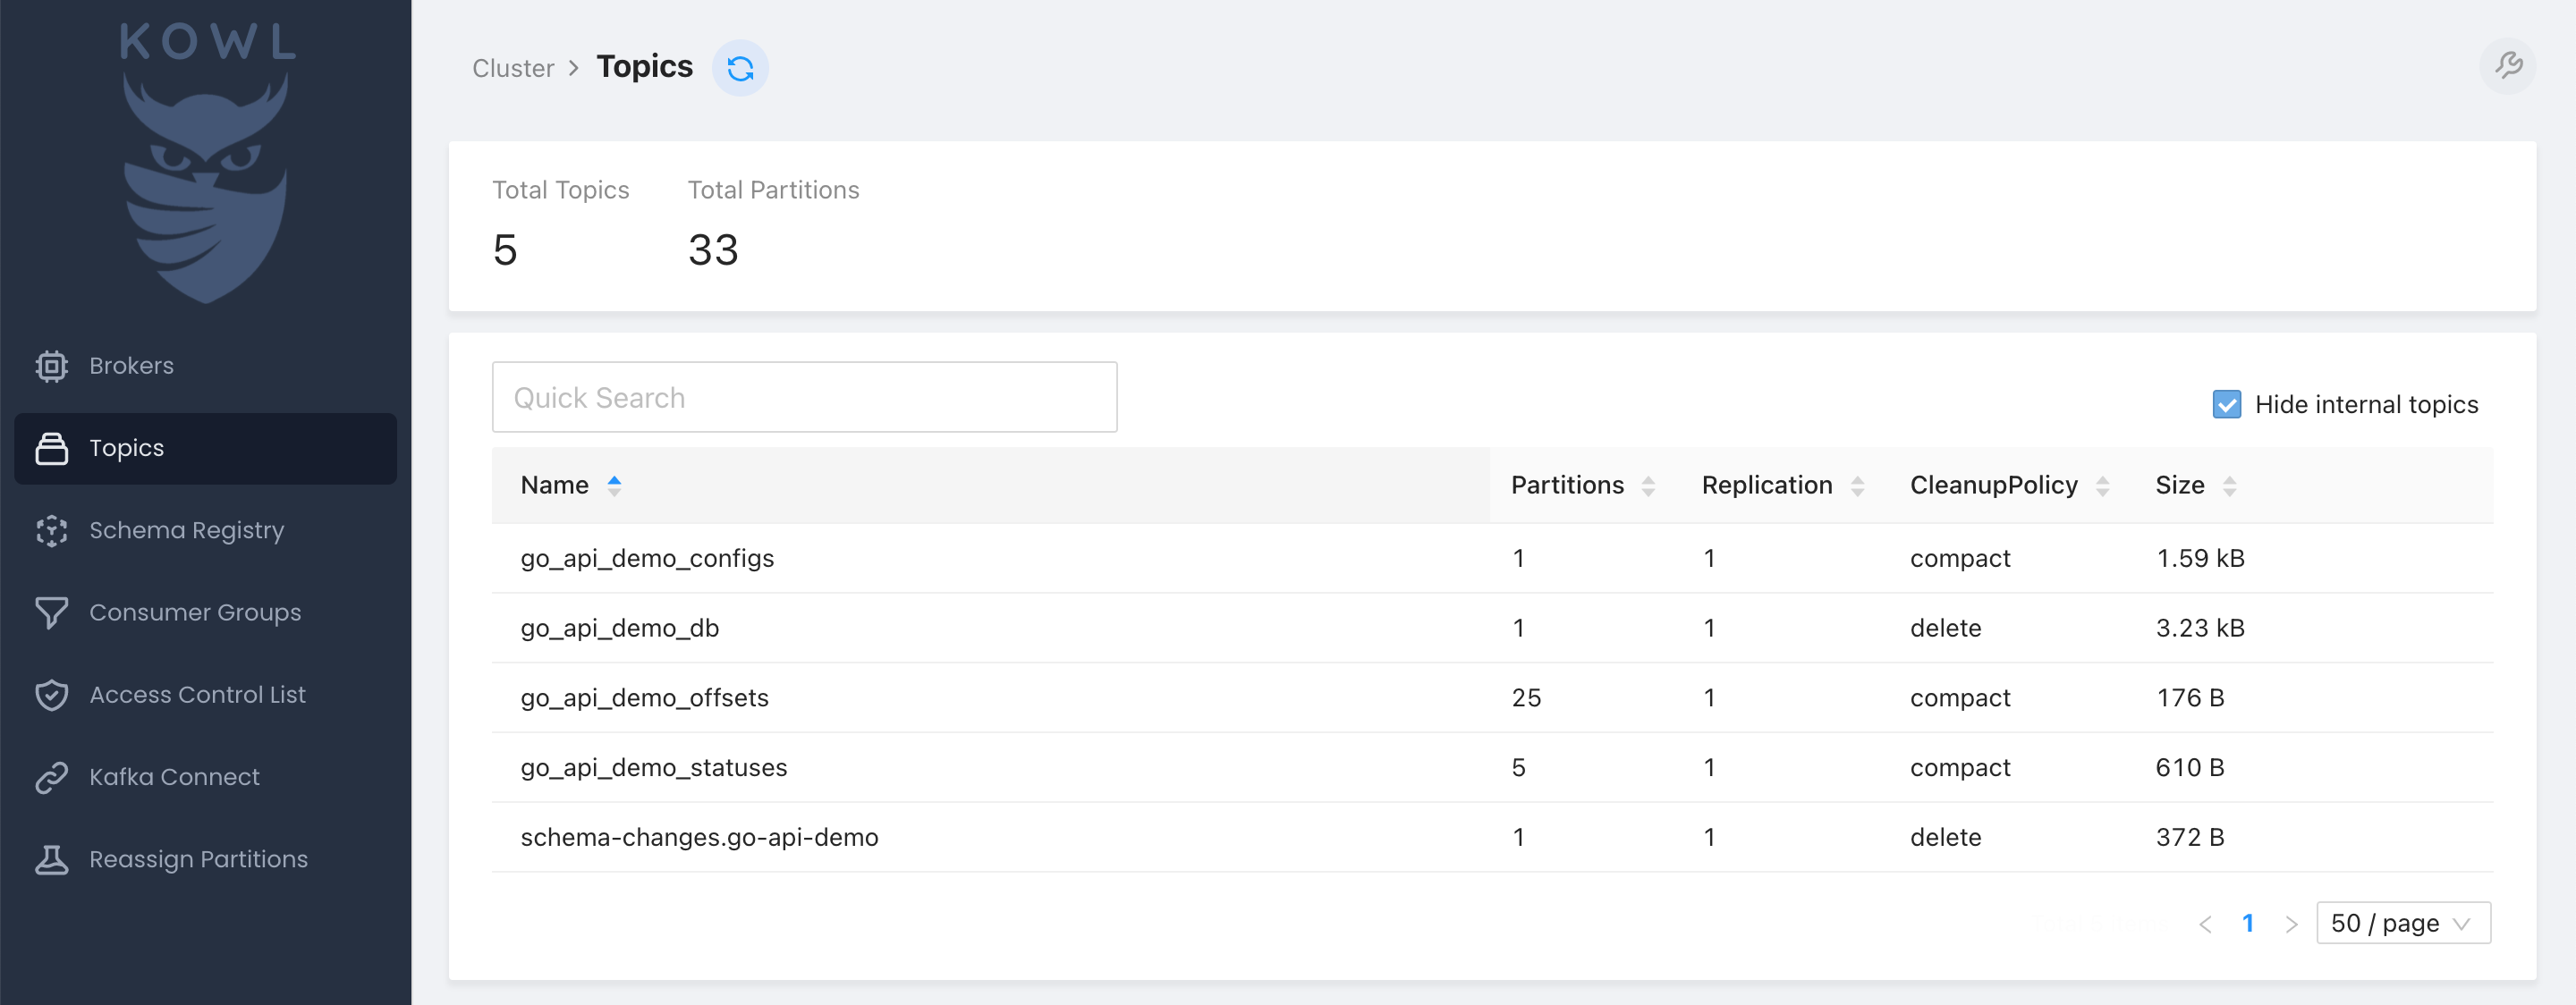Click the Quick Search input field

pyautogui.click(x=804, y=397)
